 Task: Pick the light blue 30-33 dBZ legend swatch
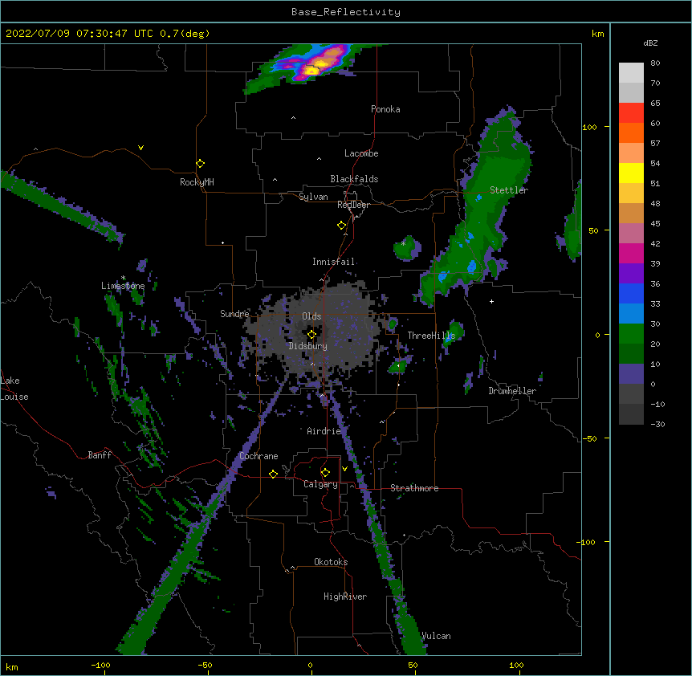tap(631, 314)
